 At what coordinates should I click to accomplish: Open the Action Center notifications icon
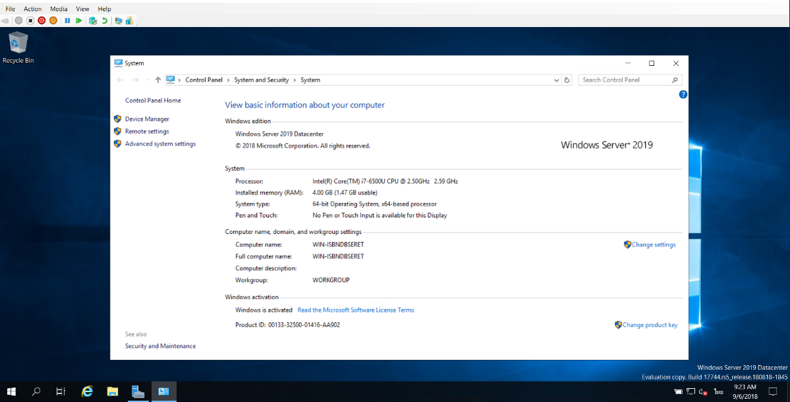(x=772, y=392)
